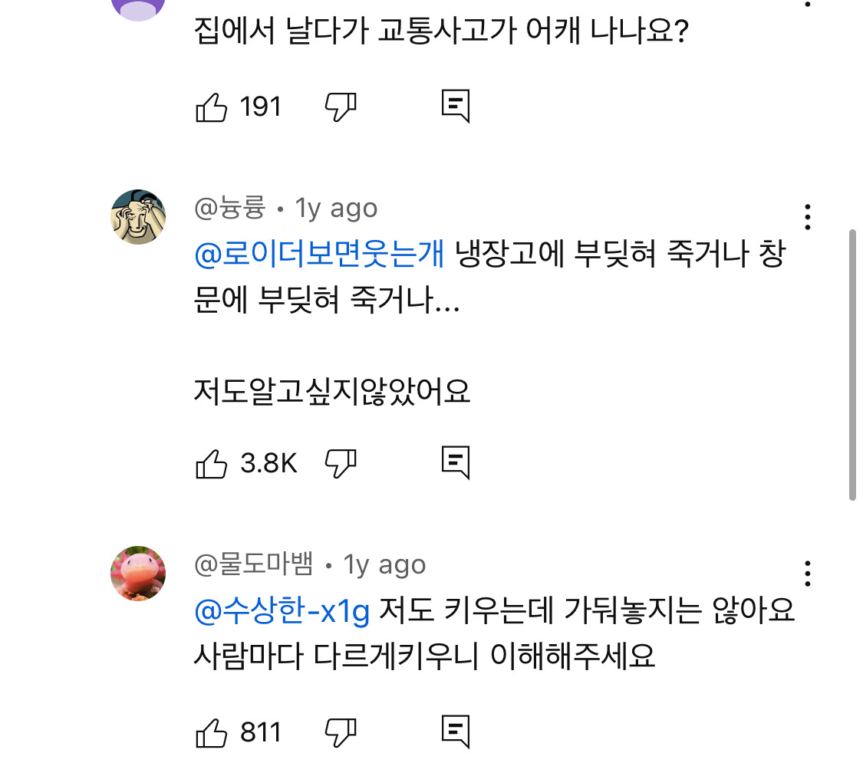Open more options for @늉륭 comment
863x776 pixels.
(807, 218)
